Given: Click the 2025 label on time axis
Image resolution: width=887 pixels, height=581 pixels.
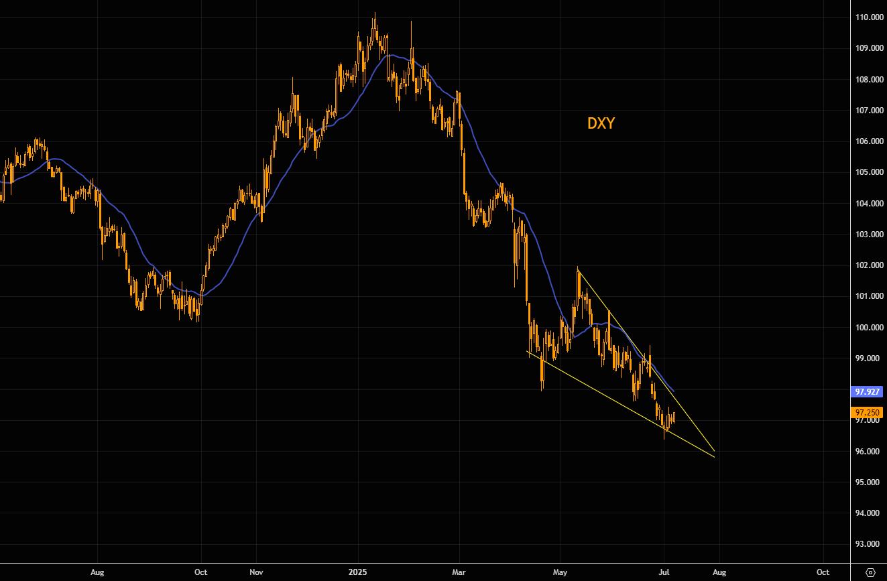Looking at the screenshot, I should (x=357, y=572).
